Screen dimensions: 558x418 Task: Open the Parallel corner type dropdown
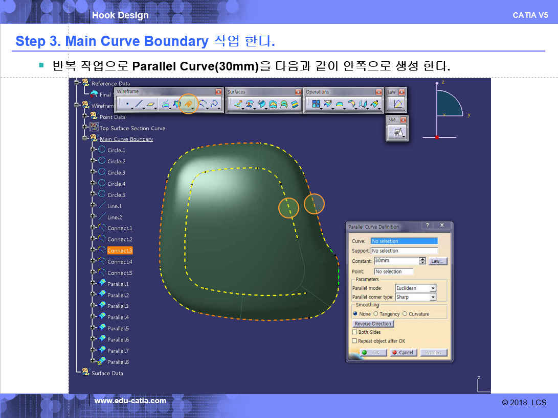point(433,297)
